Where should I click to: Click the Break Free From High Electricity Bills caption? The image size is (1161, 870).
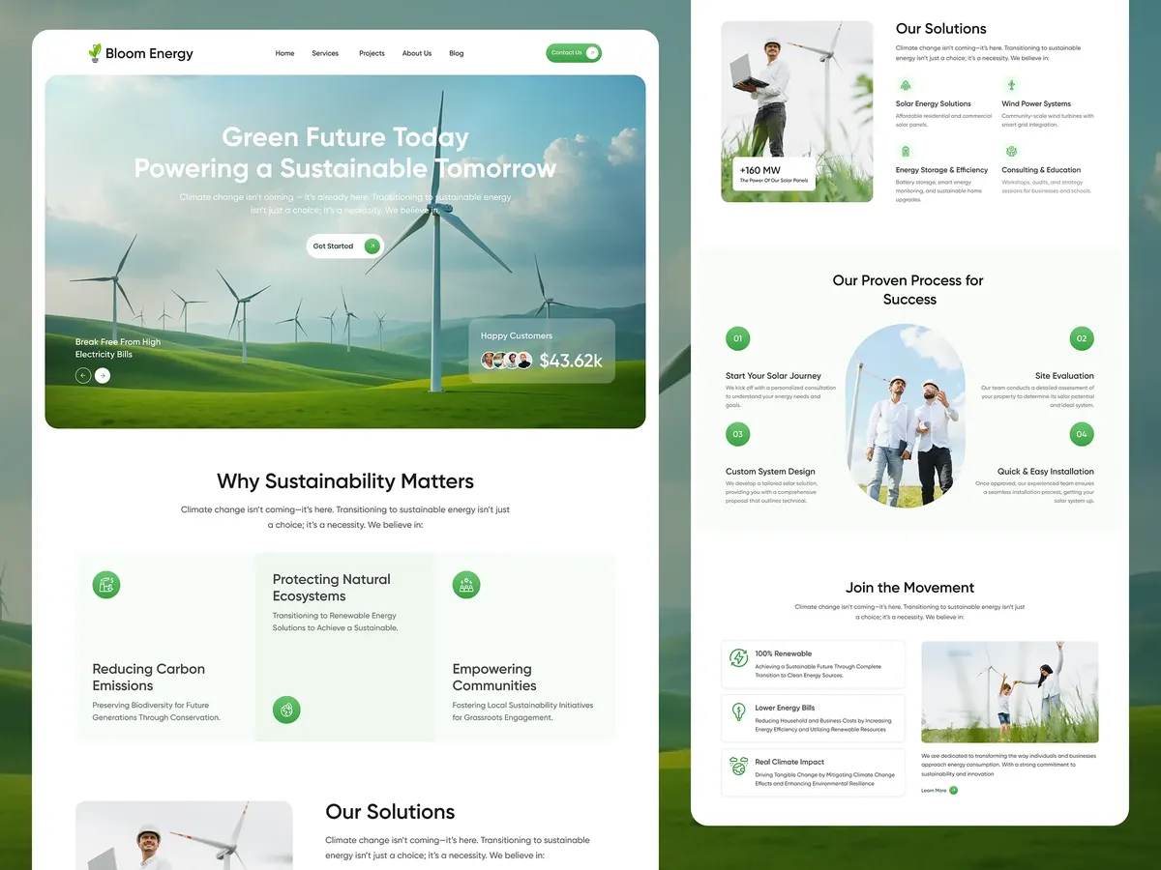pyautogui.click(x=118, y=348)
